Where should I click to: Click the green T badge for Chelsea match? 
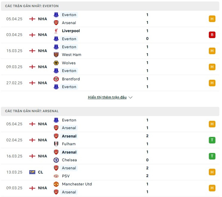click(212, 156)
